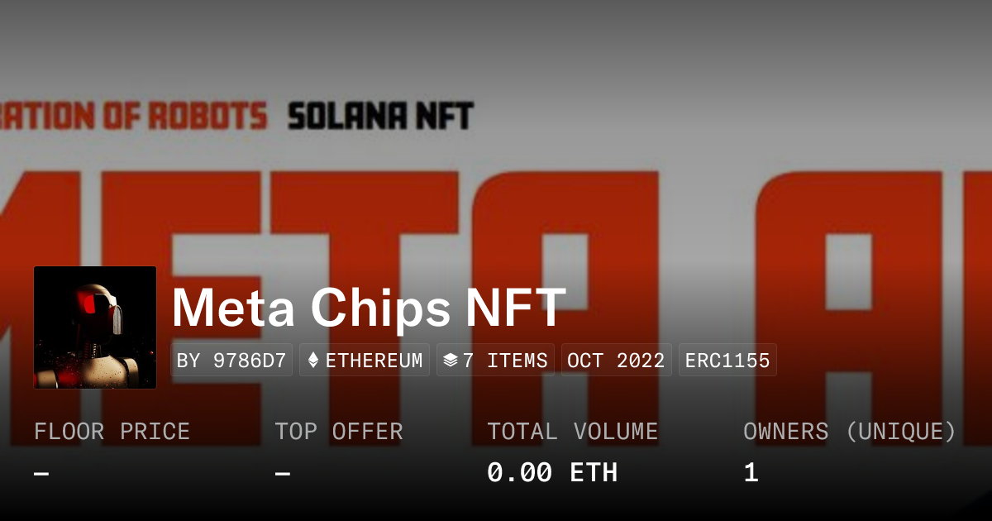
Task: Click the FLOOR PRICE label
Action: click(x=112, y=432)
